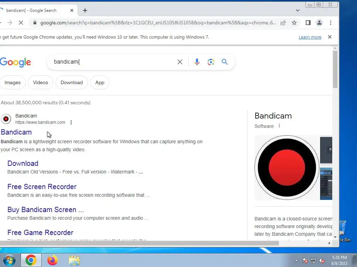Screen dimensions: 357x267
Task: Dismiss the Windows 10 update notification bar
Action: click(330, 37)
